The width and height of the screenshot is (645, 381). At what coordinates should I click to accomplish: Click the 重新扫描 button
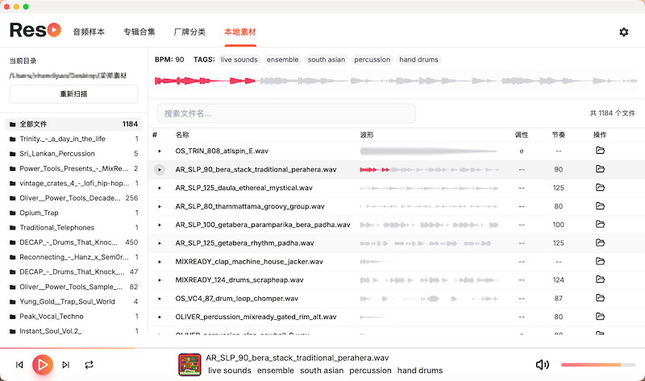[73, 94]
